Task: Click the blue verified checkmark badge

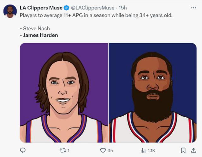Action: click(67, 8)
